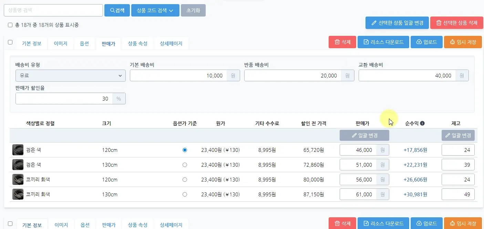Click the +17,856원 profit value

(x=415, y=150)
